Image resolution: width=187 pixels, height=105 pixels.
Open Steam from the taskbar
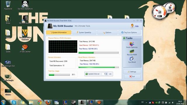tap(74, 102)
